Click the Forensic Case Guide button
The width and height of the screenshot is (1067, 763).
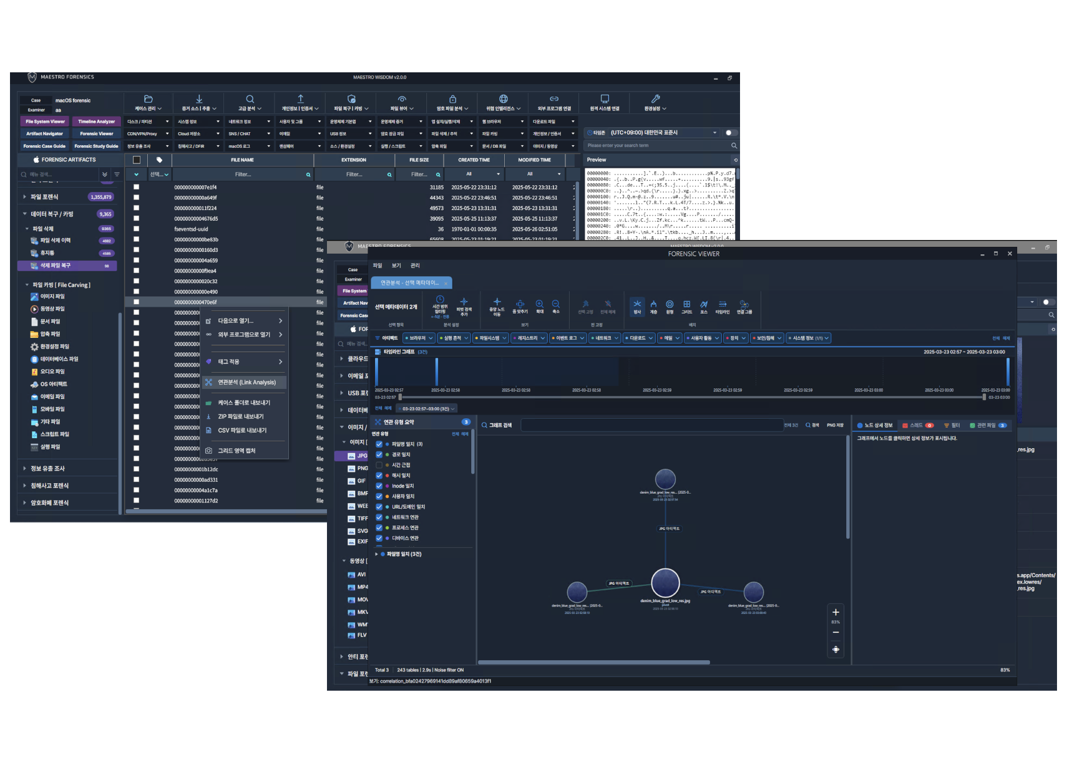pos(44,146)
